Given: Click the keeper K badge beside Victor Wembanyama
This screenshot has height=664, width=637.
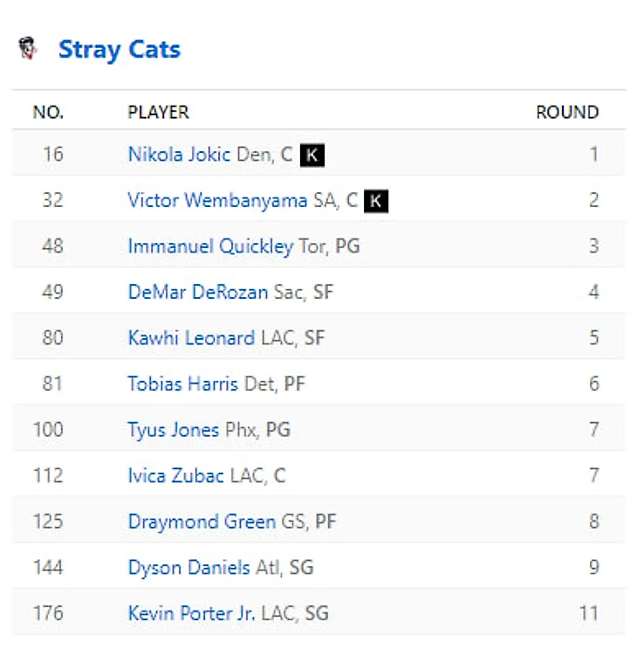Looking at the screenshot, I should [375, 202].
